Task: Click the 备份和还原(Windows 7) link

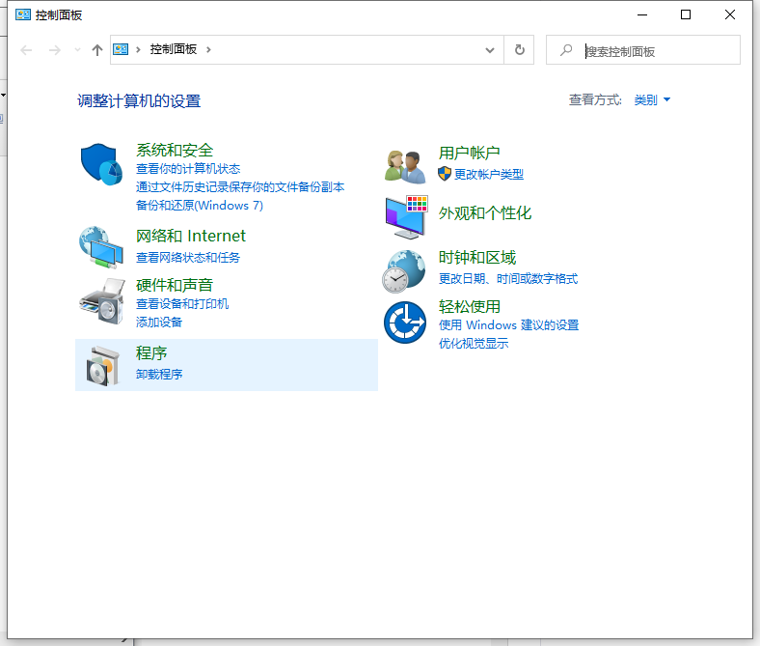Action: 199,206
